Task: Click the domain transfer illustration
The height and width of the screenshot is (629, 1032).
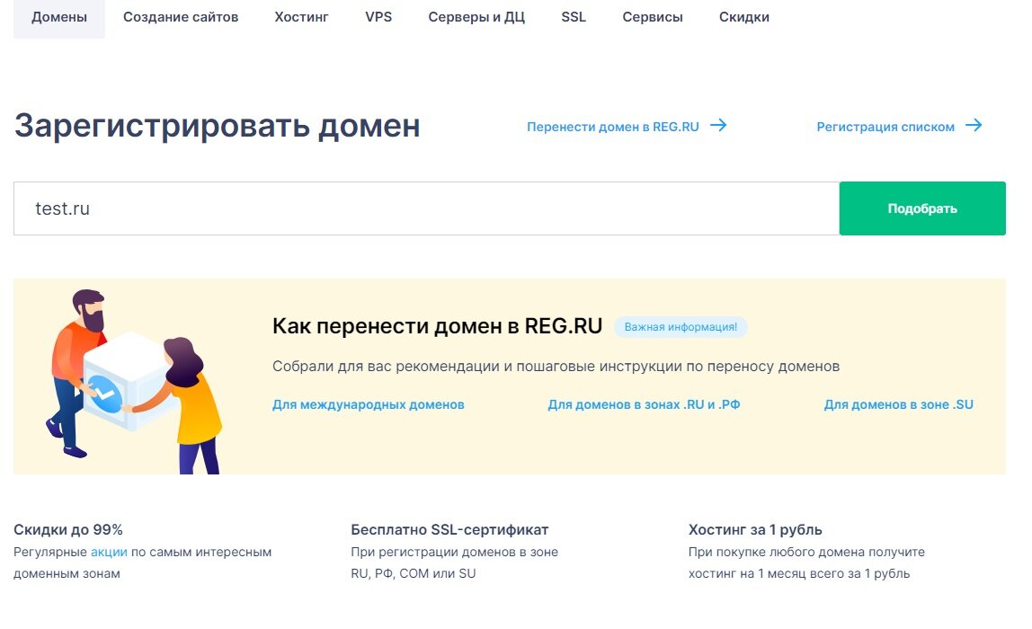Action: (134, 382)
